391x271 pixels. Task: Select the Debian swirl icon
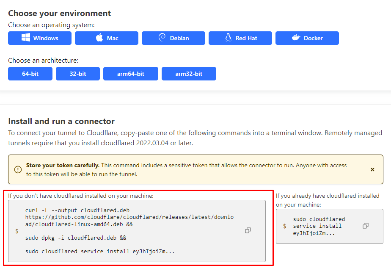tap(162, 38)
